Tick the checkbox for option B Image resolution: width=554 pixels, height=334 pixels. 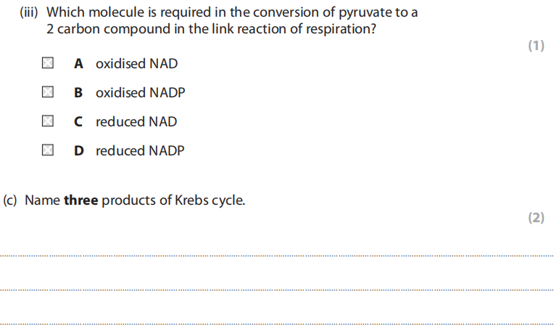[x=47, y=92]
